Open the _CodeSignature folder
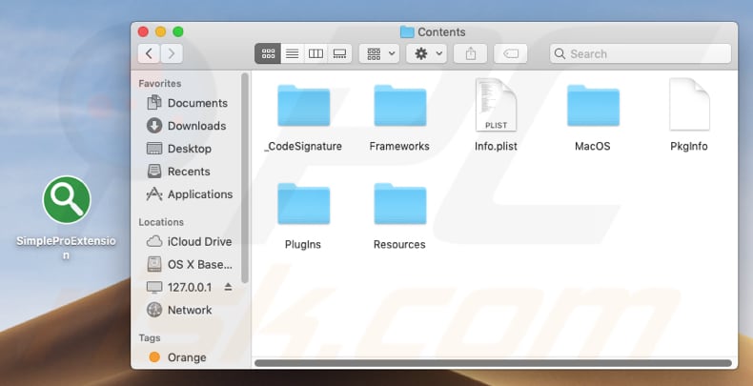The height and width of the screenshot is (386, 753). [x=303, y=107]
